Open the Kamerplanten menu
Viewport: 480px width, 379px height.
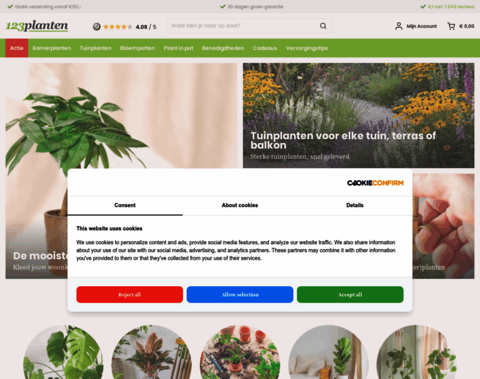pos(52,48)
